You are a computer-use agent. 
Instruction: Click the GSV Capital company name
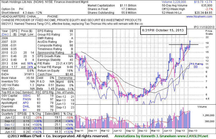coord(9,96)
